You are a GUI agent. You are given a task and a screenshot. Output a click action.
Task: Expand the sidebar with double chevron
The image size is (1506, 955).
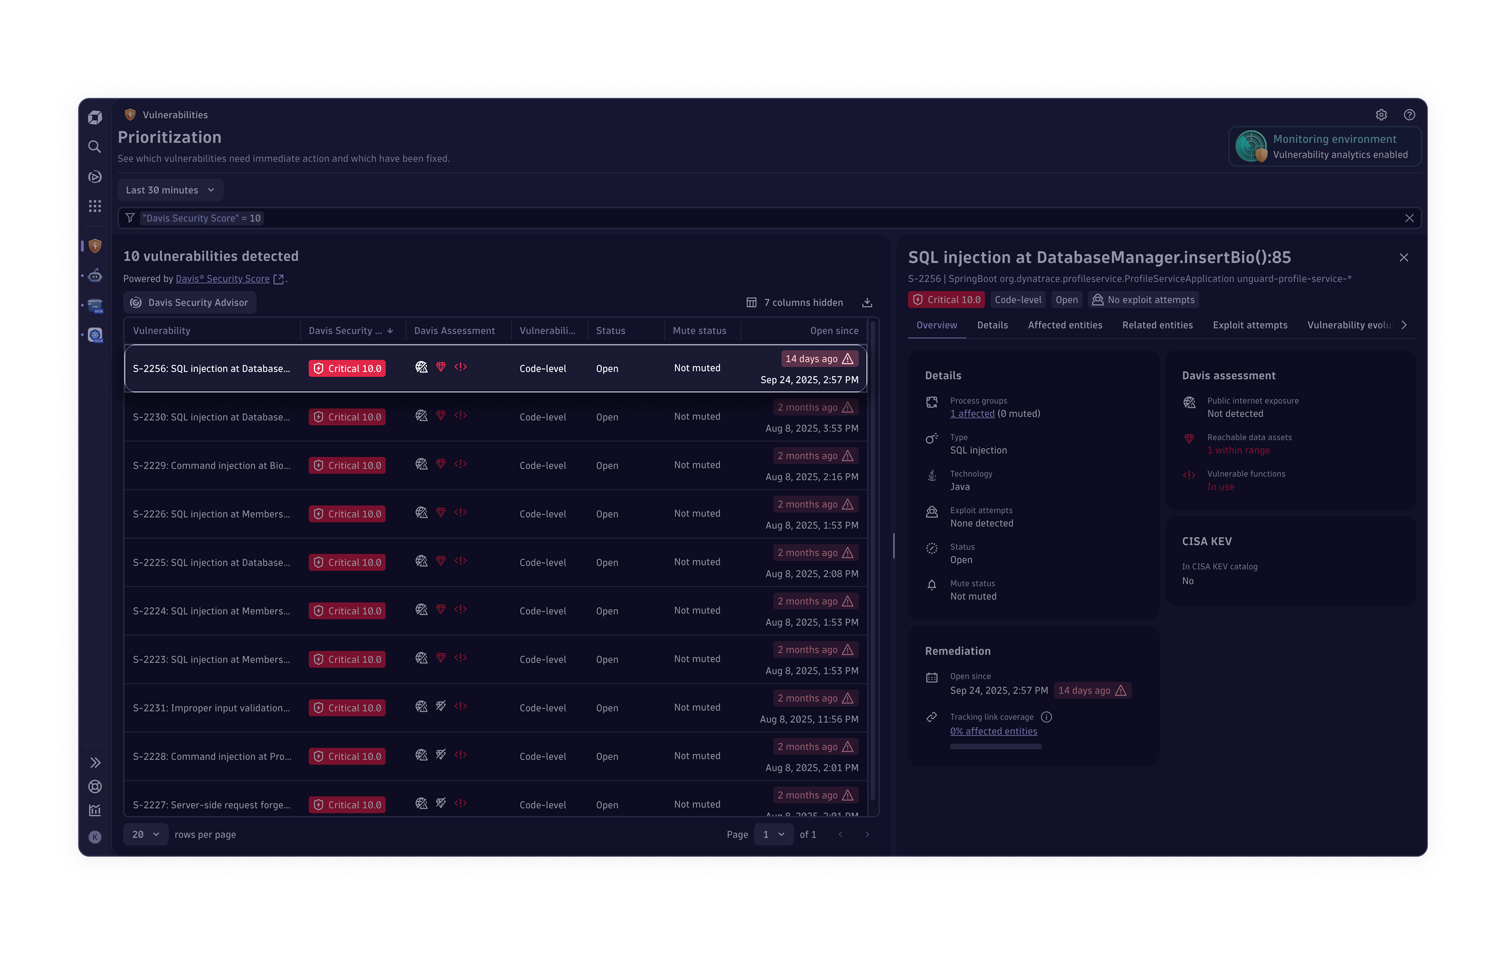pos(95,763)
